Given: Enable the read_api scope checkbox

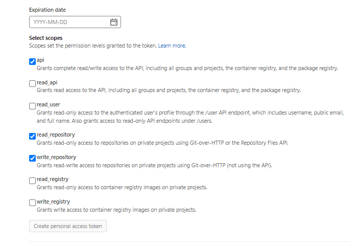Looking at the screenshot, I should (x=33, y=83).
